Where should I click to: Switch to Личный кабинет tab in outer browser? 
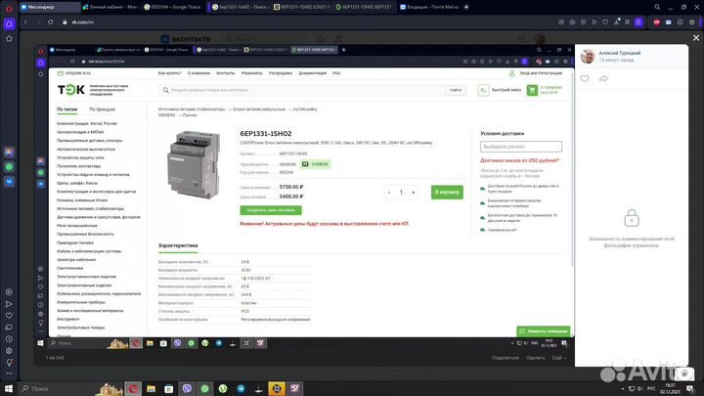click(x=110, y=7)
